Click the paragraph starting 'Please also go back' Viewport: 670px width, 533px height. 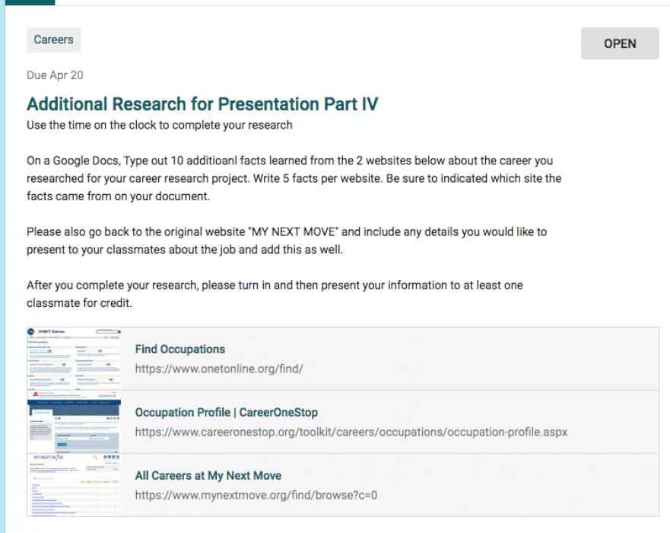pos(286,240)
